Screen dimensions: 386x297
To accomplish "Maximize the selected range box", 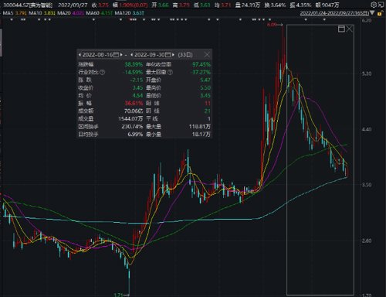I will 341,29.
